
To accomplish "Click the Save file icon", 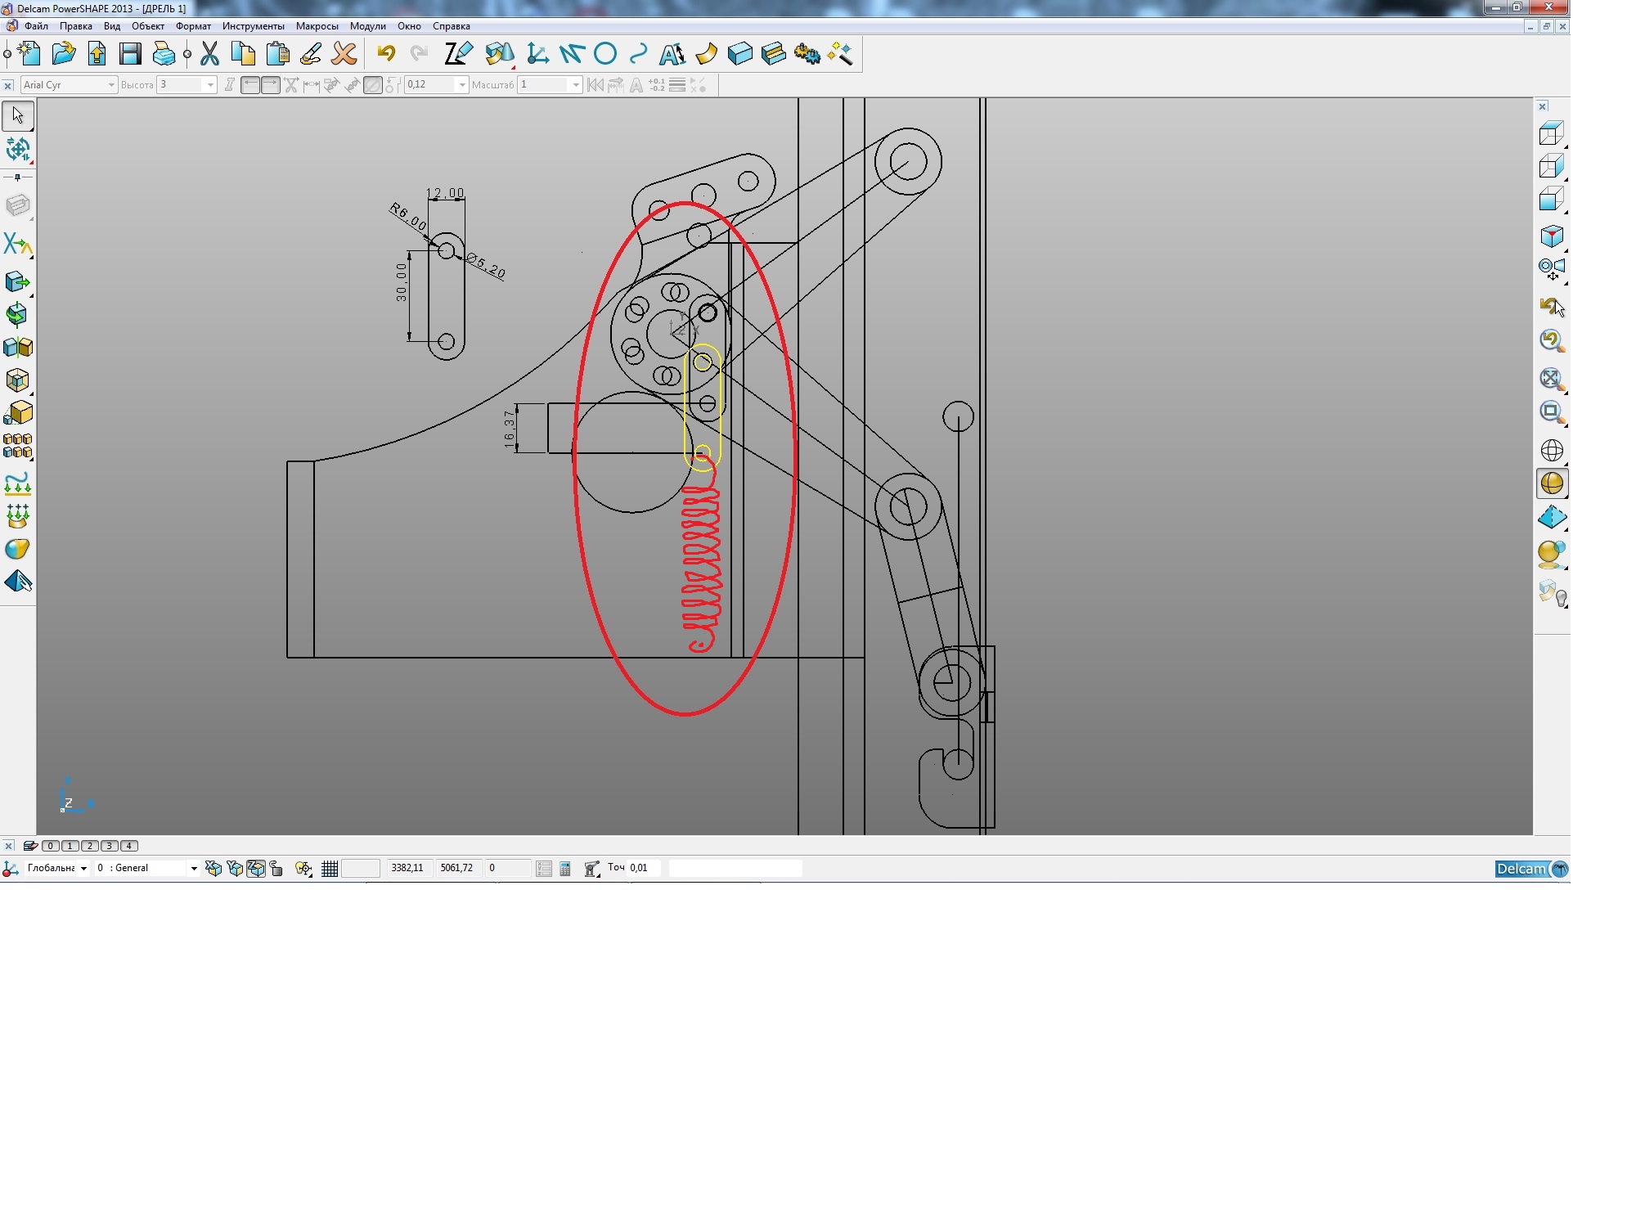I will click(130, 55).
